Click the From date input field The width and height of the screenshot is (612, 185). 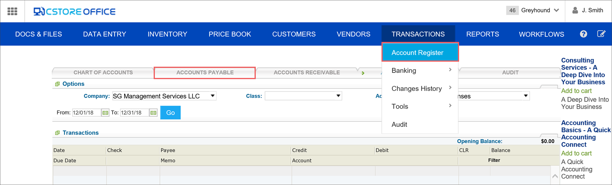click(87, 113)
